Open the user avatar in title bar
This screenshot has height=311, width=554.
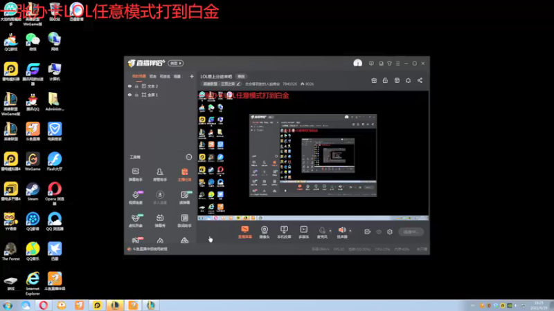coord(357,63)
